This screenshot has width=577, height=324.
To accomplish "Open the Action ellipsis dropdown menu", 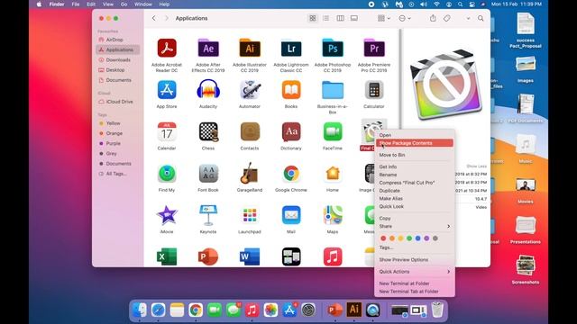I will 405,18.
